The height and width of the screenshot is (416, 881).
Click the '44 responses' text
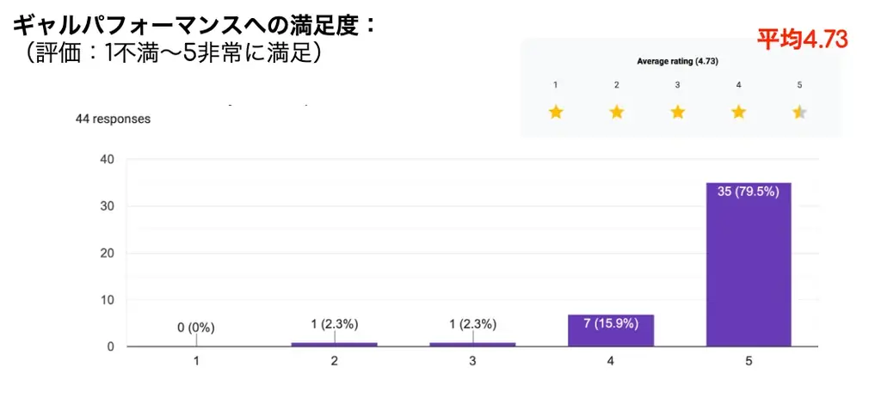click(113, 119)
